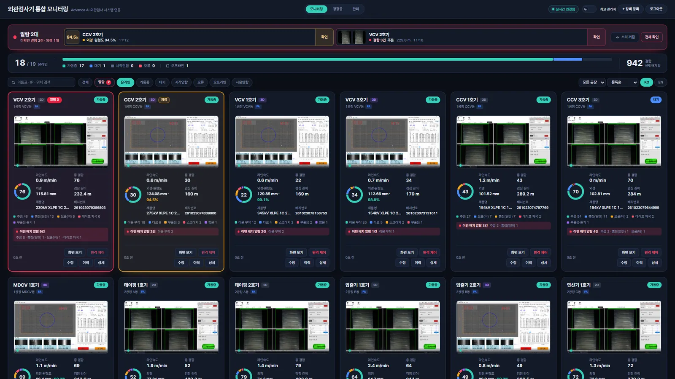Image resolution: width=675 pixels, height=379 pixels.
Task: Switch language to EN
Action: [661, 83]
